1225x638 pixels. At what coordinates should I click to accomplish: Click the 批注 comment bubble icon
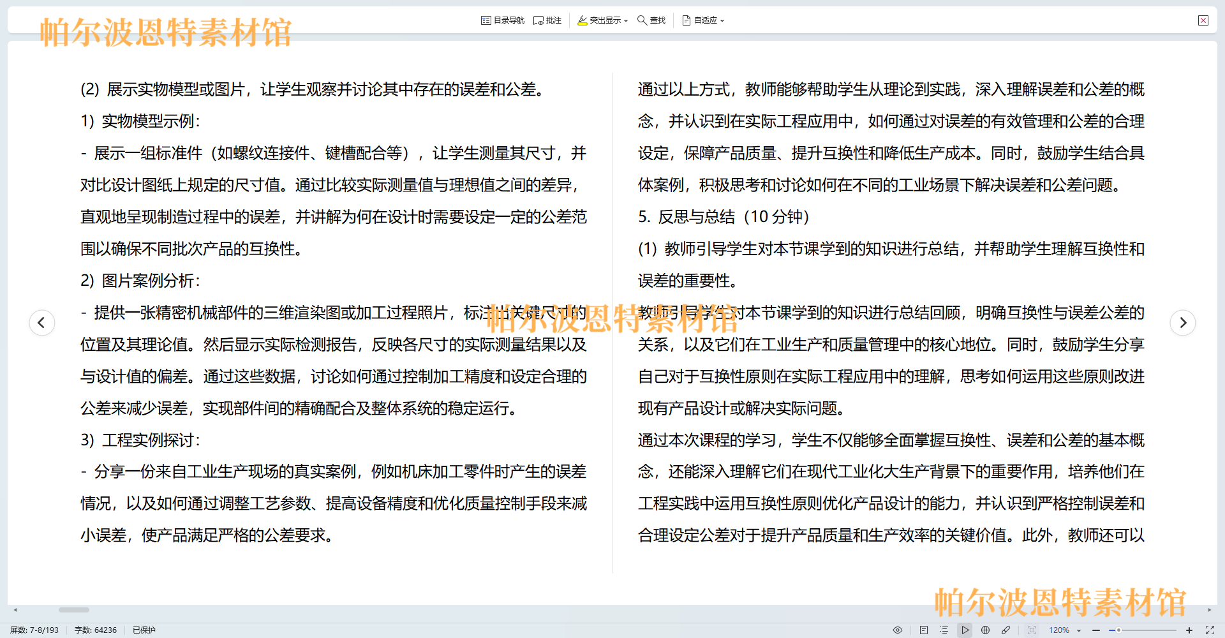538,20
